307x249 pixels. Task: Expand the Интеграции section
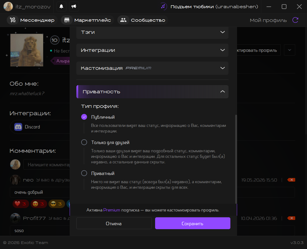pos(152,50)
